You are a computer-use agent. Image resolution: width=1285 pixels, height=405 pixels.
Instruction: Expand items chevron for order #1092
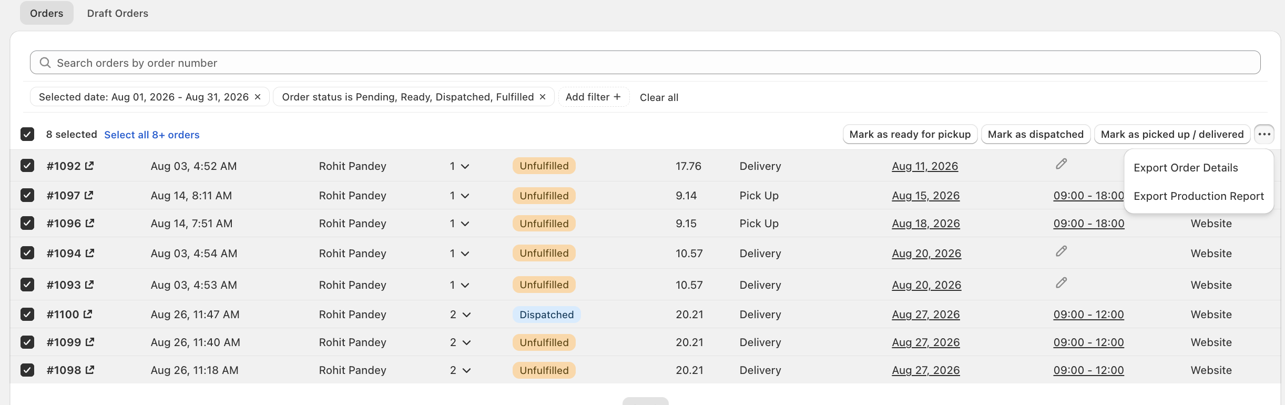click(x=465, y=166)
